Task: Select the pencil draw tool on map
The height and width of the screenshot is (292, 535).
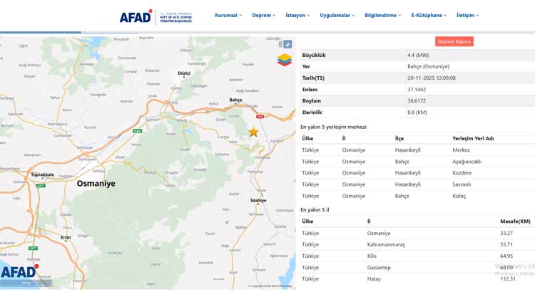Action: [x=287, y=44]
